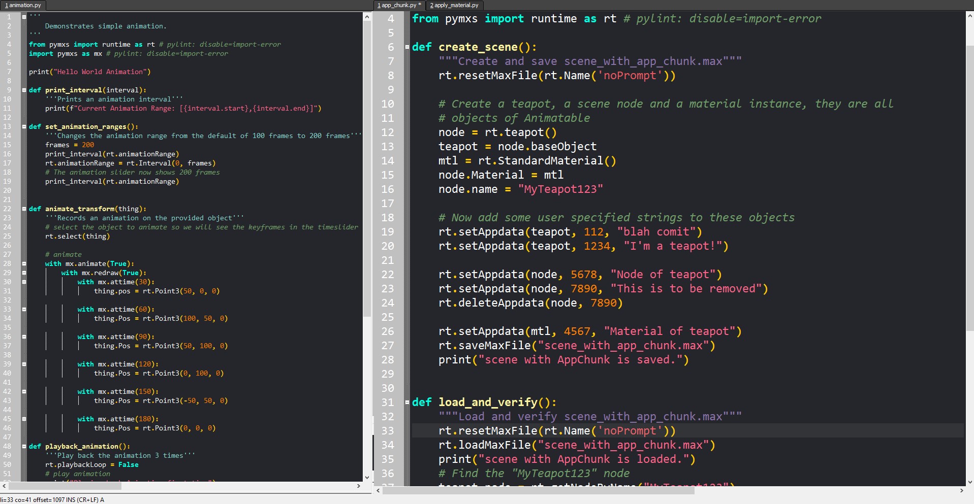This screenshot has height=504, width=974.
Task: Click line number 19 in app_chunk.py
Action: click(x=389, y=232)
